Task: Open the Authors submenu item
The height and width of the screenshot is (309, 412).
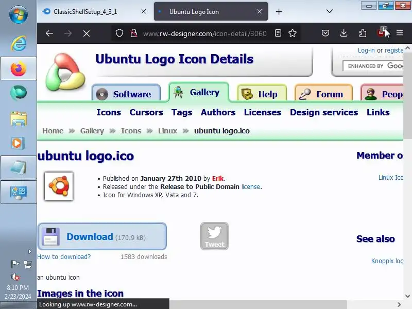Action: [x=218, y=112]
